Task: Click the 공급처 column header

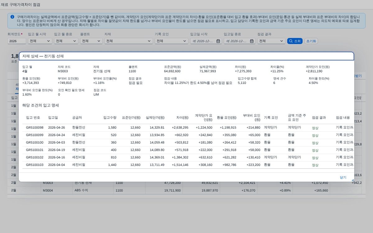Action: coord(77,118)
